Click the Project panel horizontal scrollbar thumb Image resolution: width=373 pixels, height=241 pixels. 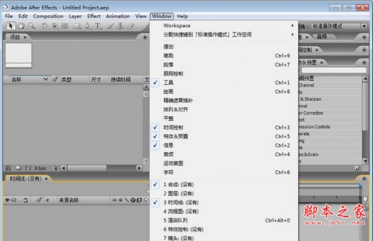pos(86,168)
